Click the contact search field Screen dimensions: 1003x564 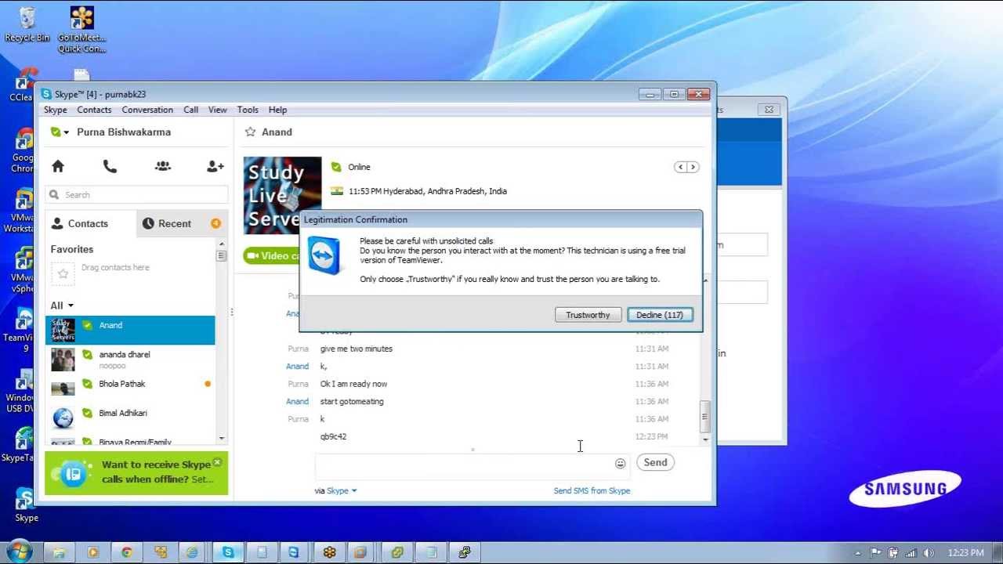pos(136,194)
